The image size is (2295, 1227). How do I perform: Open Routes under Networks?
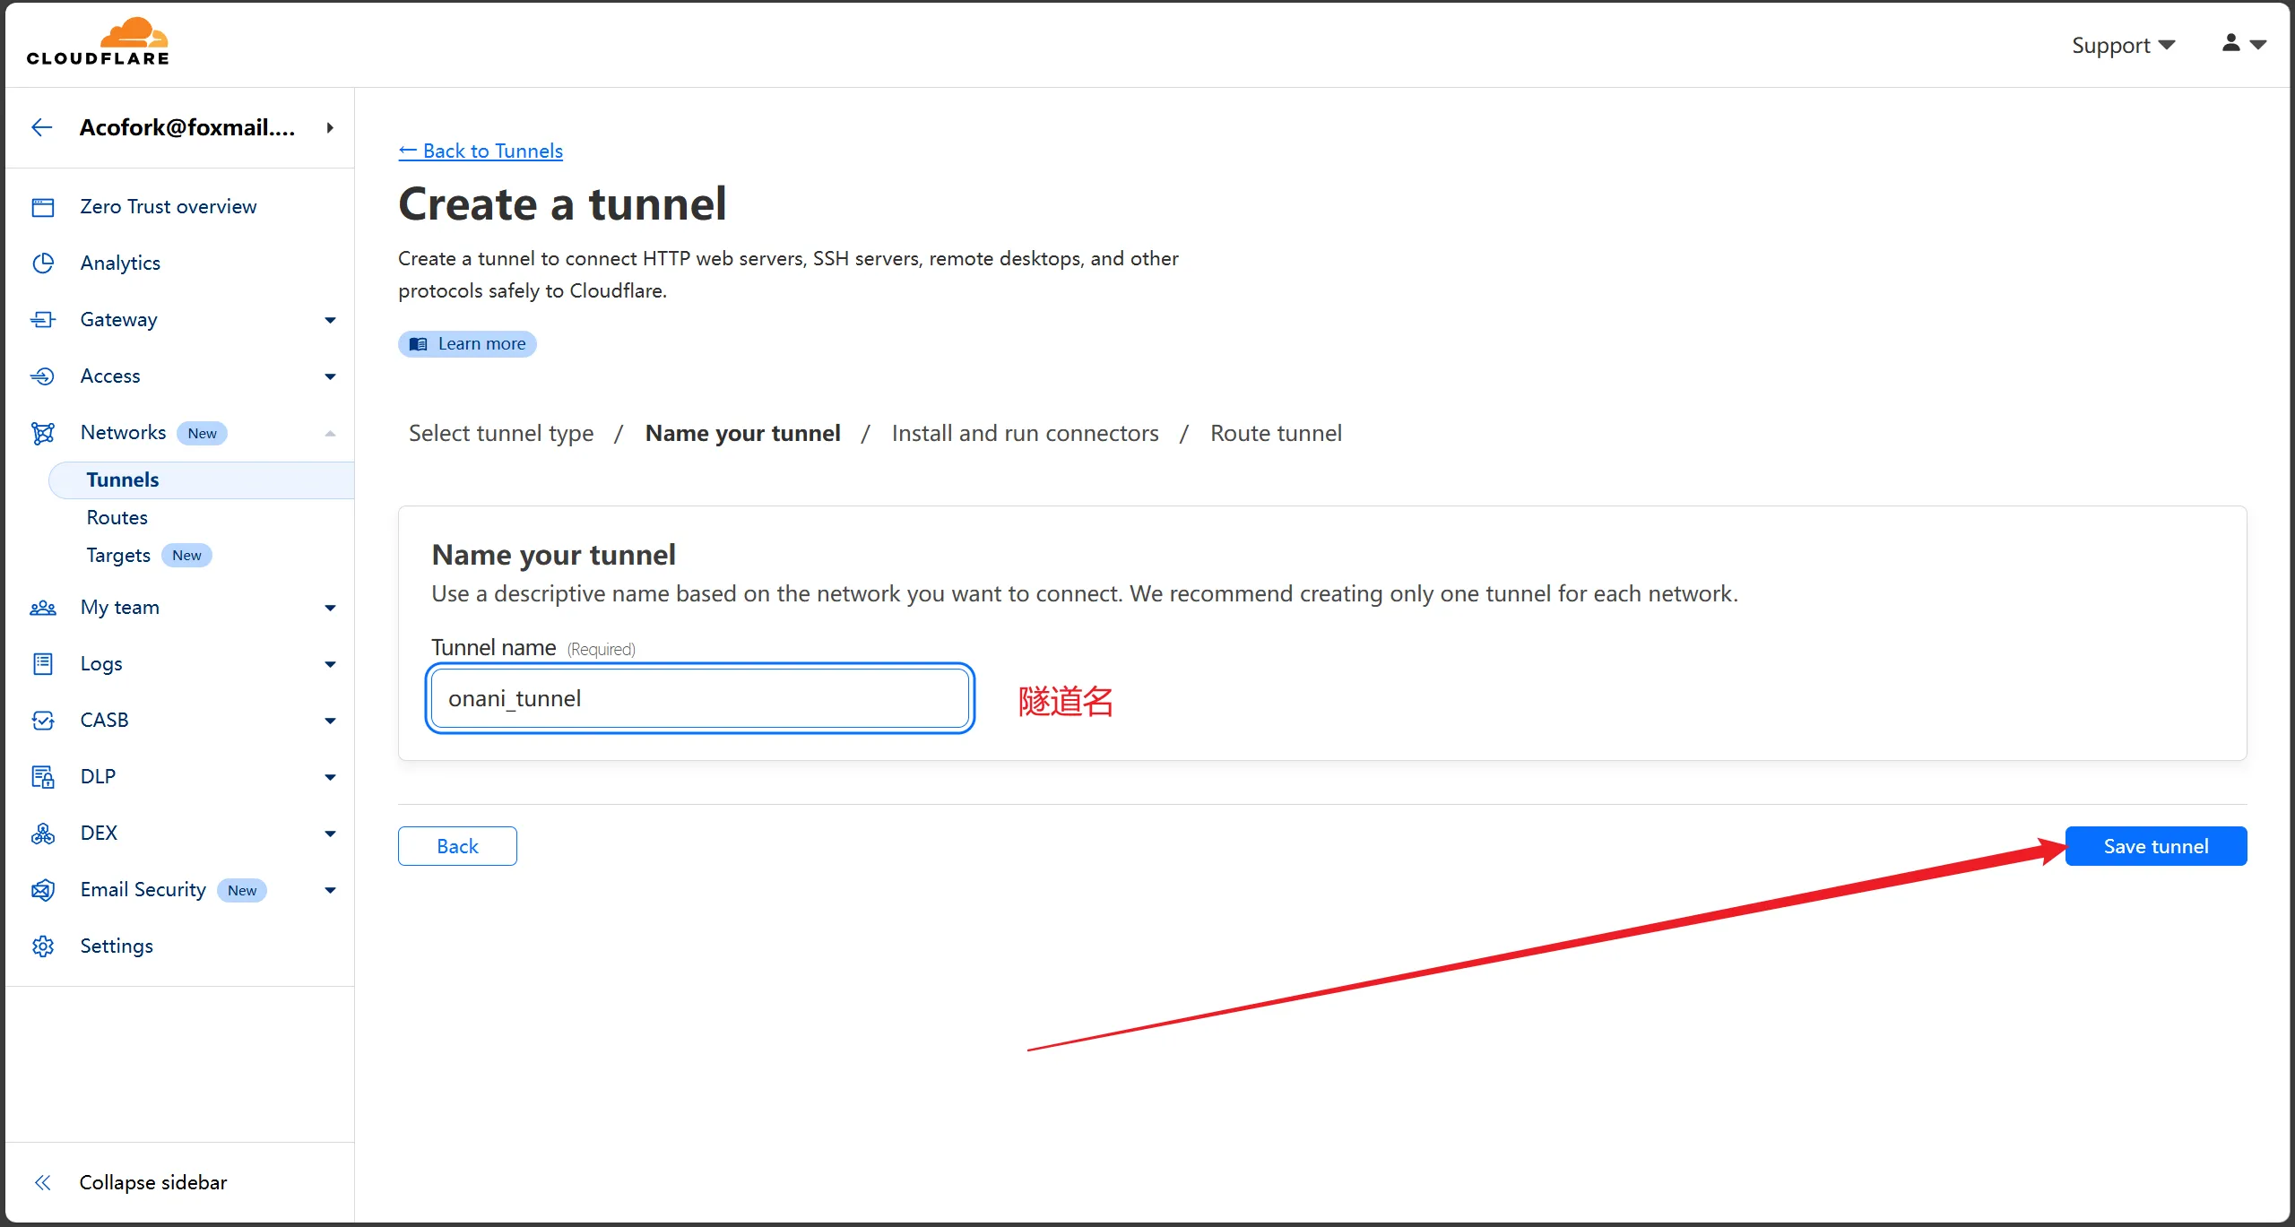(x=117, y=518)
